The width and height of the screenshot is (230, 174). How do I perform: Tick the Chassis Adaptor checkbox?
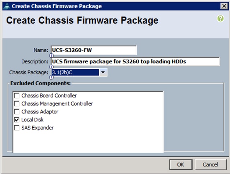[x=17, y=112]
